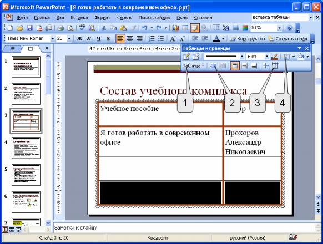Open the Формат menu
The width and height of the screenshot is (323, 244).
point(102,18)
